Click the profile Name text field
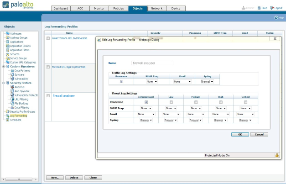286x184 pixels. point(152,63)
